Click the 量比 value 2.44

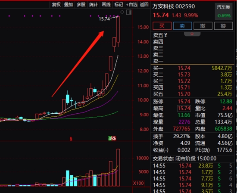coord(228,109)
